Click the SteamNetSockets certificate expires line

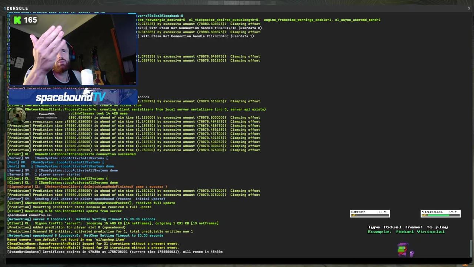[x=115, y=252]
